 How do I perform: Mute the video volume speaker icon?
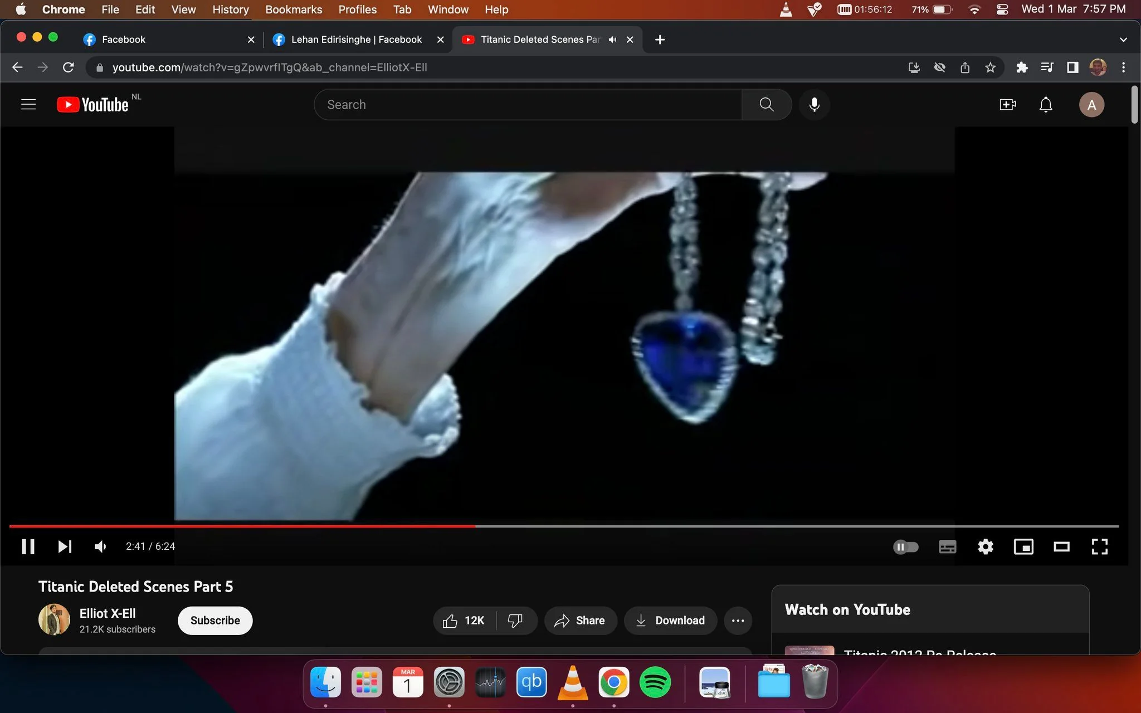[x=100, y=546]
